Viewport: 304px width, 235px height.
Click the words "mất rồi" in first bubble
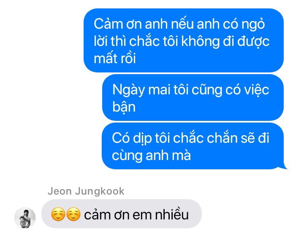[114, 59]
